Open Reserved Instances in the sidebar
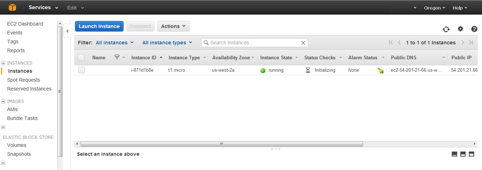 click(29, 89)
